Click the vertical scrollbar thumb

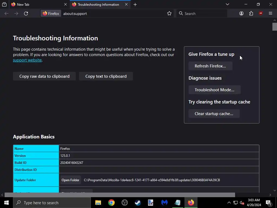(275, 27)
